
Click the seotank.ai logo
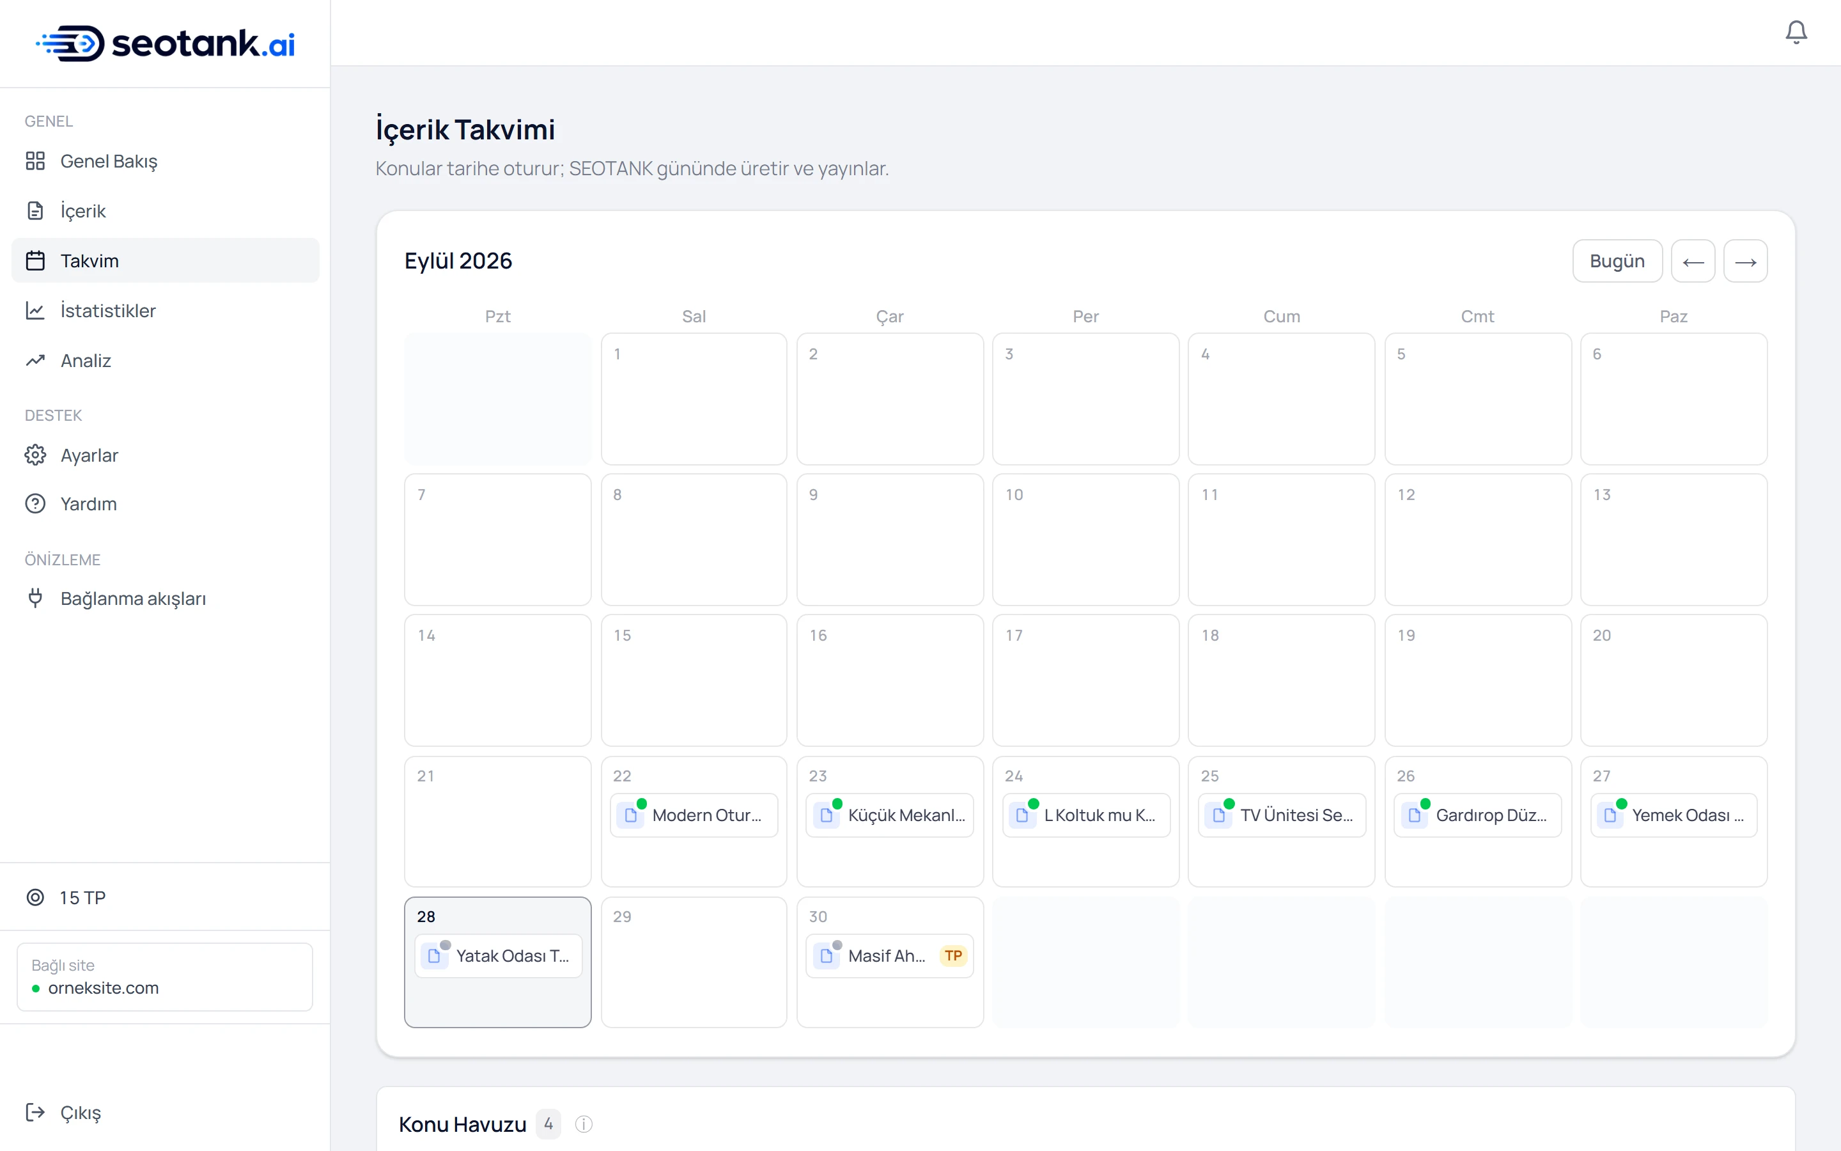pyautogui.click(x=165, y=43)
